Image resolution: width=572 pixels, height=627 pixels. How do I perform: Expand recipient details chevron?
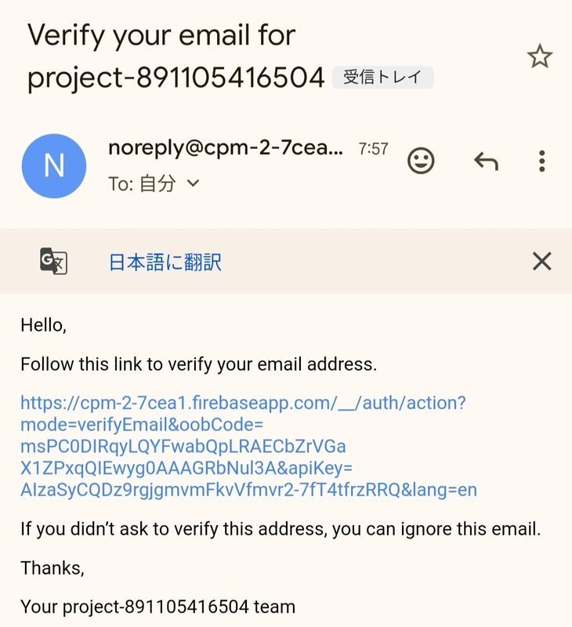tap(193, 184)
